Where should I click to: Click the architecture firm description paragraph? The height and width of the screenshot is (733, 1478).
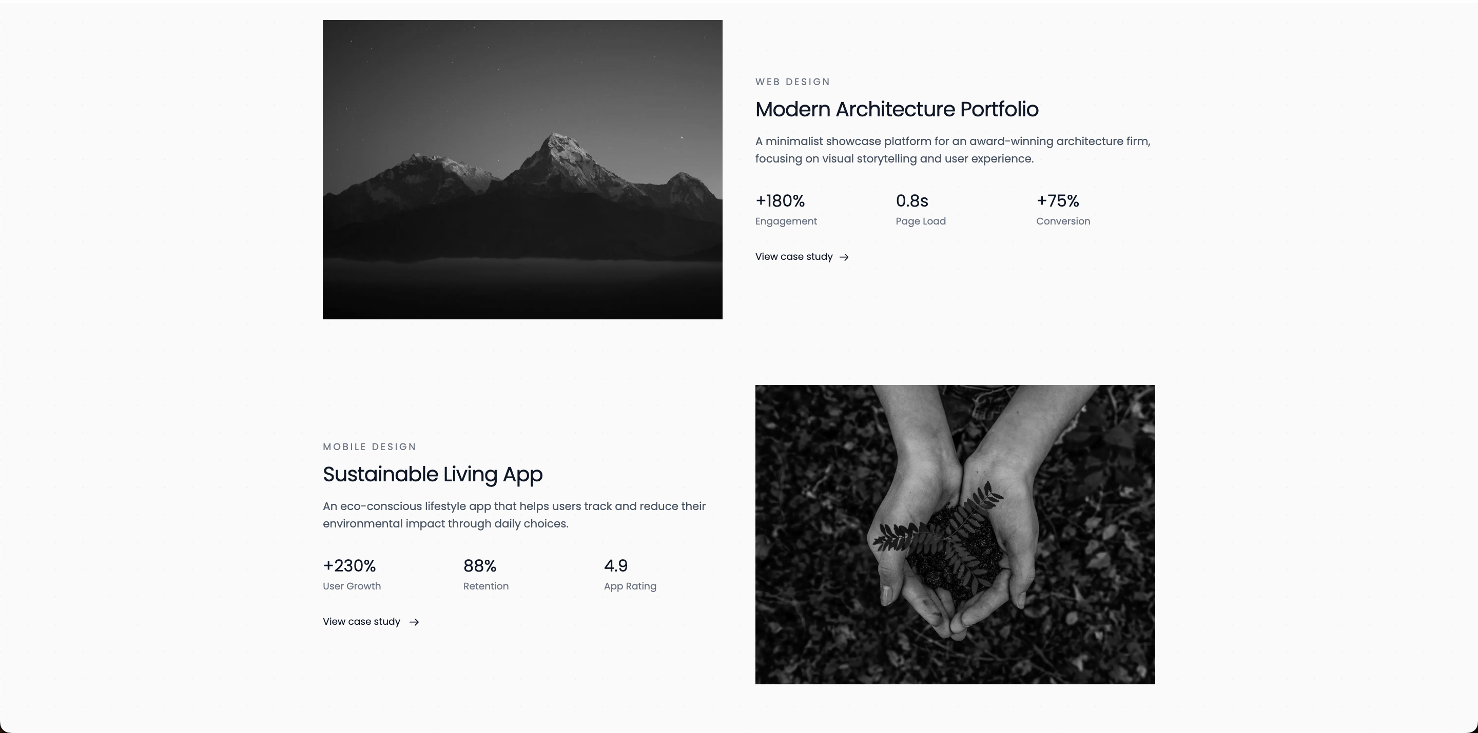tap(953, 150)
